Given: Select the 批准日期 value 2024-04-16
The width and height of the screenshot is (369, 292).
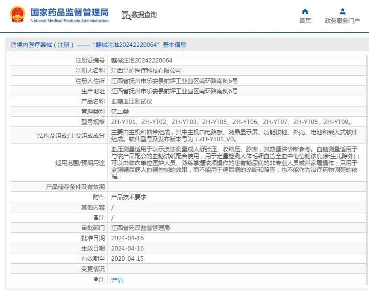Looking at the screenshot, I should 127,238.
